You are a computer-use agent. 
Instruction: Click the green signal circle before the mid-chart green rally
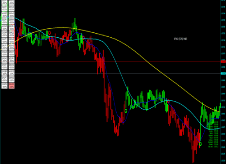(126, 111)
